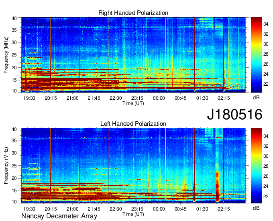Click the 00:00 tick on Left Handed plot
This screenshot has height=221, width=273.
click(159, 209)
